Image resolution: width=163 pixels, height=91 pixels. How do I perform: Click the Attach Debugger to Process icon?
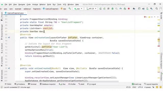click(125, 9)
